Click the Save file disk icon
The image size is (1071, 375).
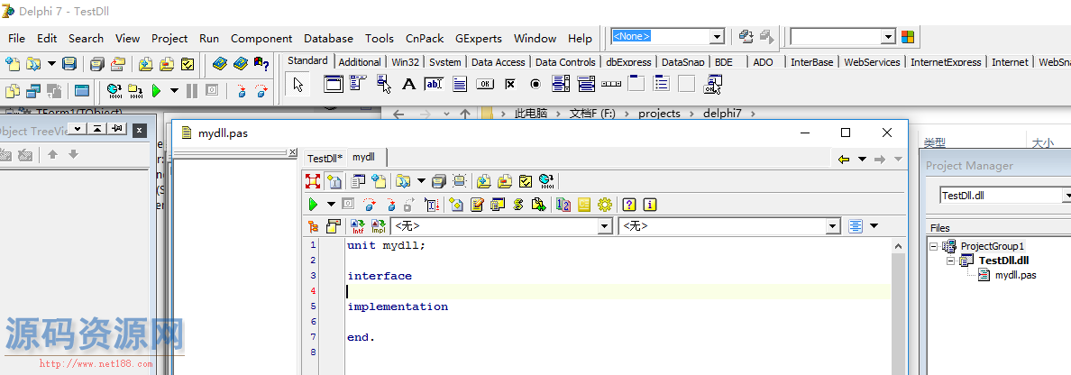tap(69, 64)
